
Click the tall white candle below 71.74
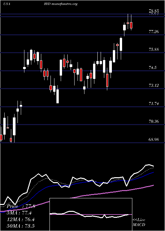14,126
